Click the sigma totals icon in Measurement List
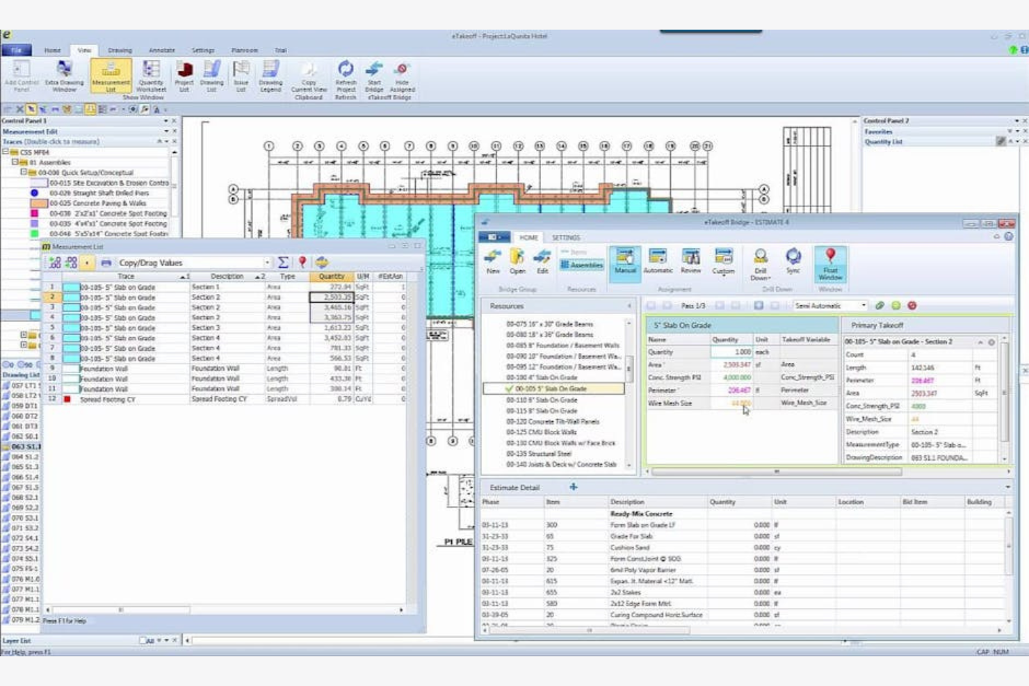Image resolution: width=1029 pixels, height=686 pixels. pos(283,263)
